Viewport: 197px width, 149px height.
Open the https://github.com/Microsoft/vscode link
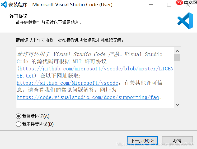pyautogui.click(x=67, y=83)
